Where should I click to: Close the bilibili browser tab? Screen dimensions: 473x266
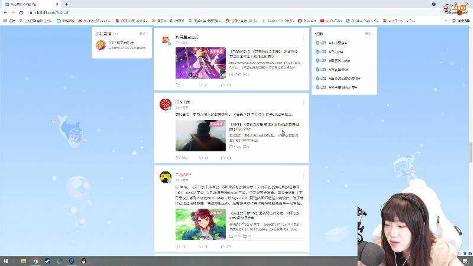tap(57, 4)
